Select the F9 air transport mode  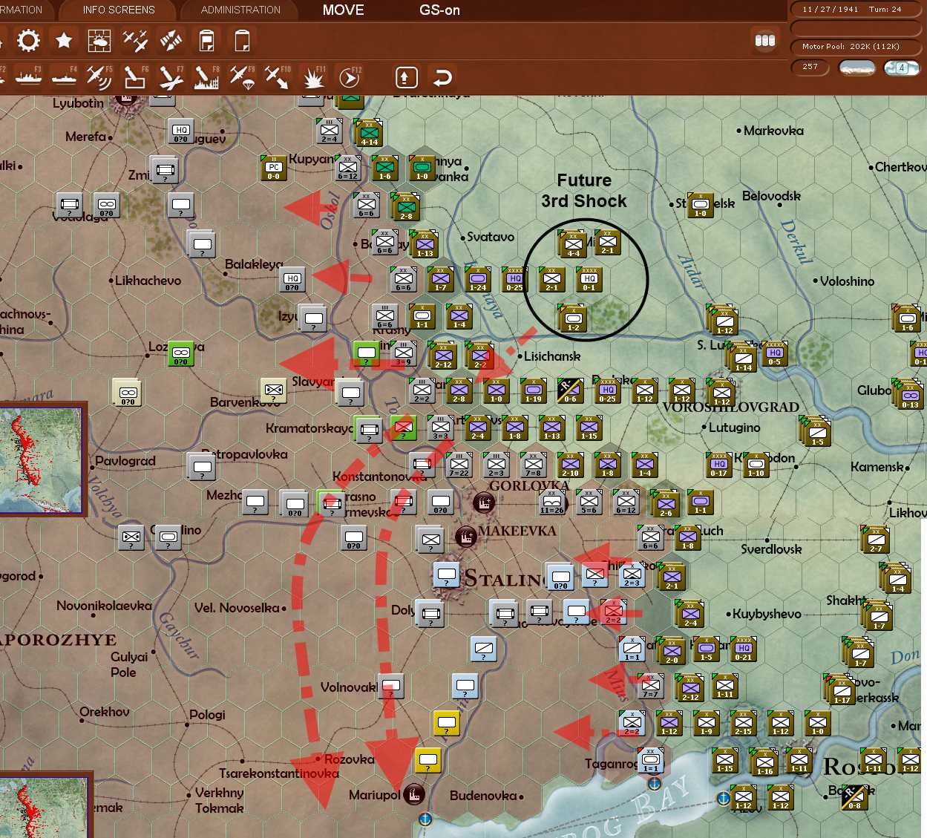click(x=242, y=76)
